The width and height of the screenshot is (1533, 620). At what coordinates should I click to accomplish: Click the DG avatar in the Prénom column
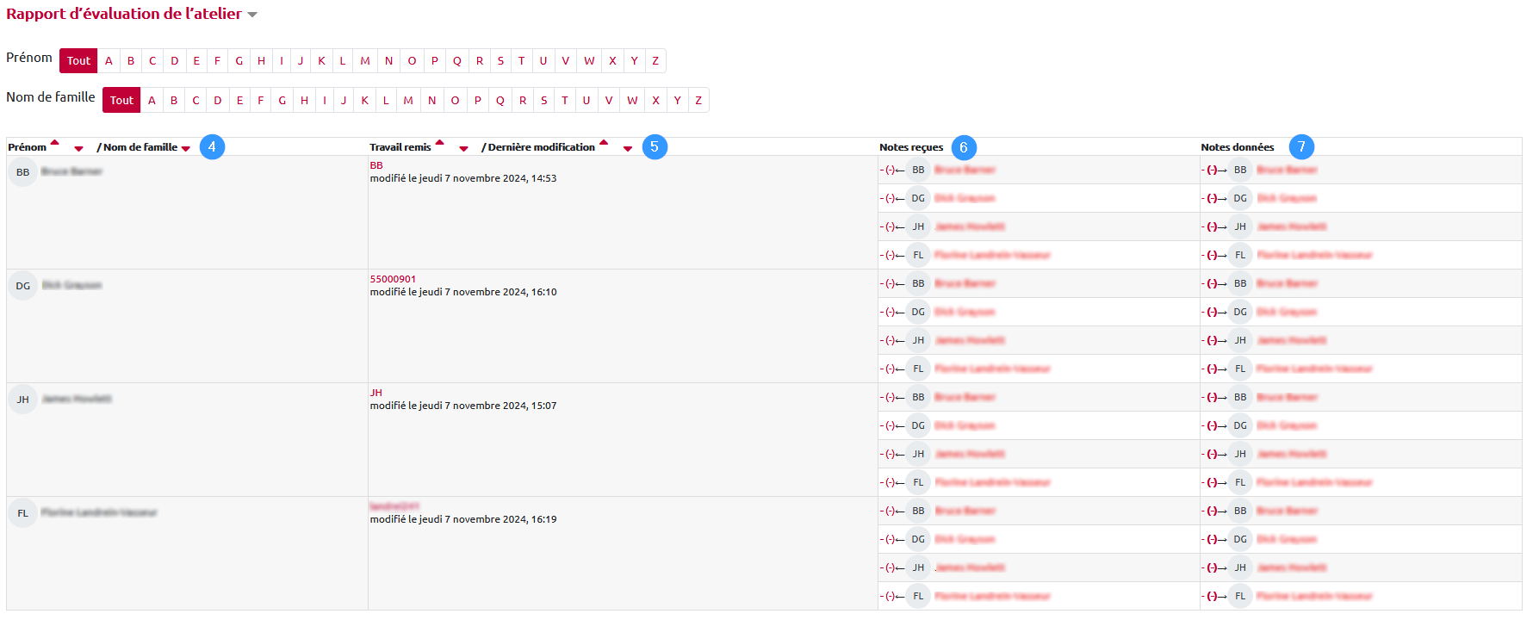click(x=23, y=286)
